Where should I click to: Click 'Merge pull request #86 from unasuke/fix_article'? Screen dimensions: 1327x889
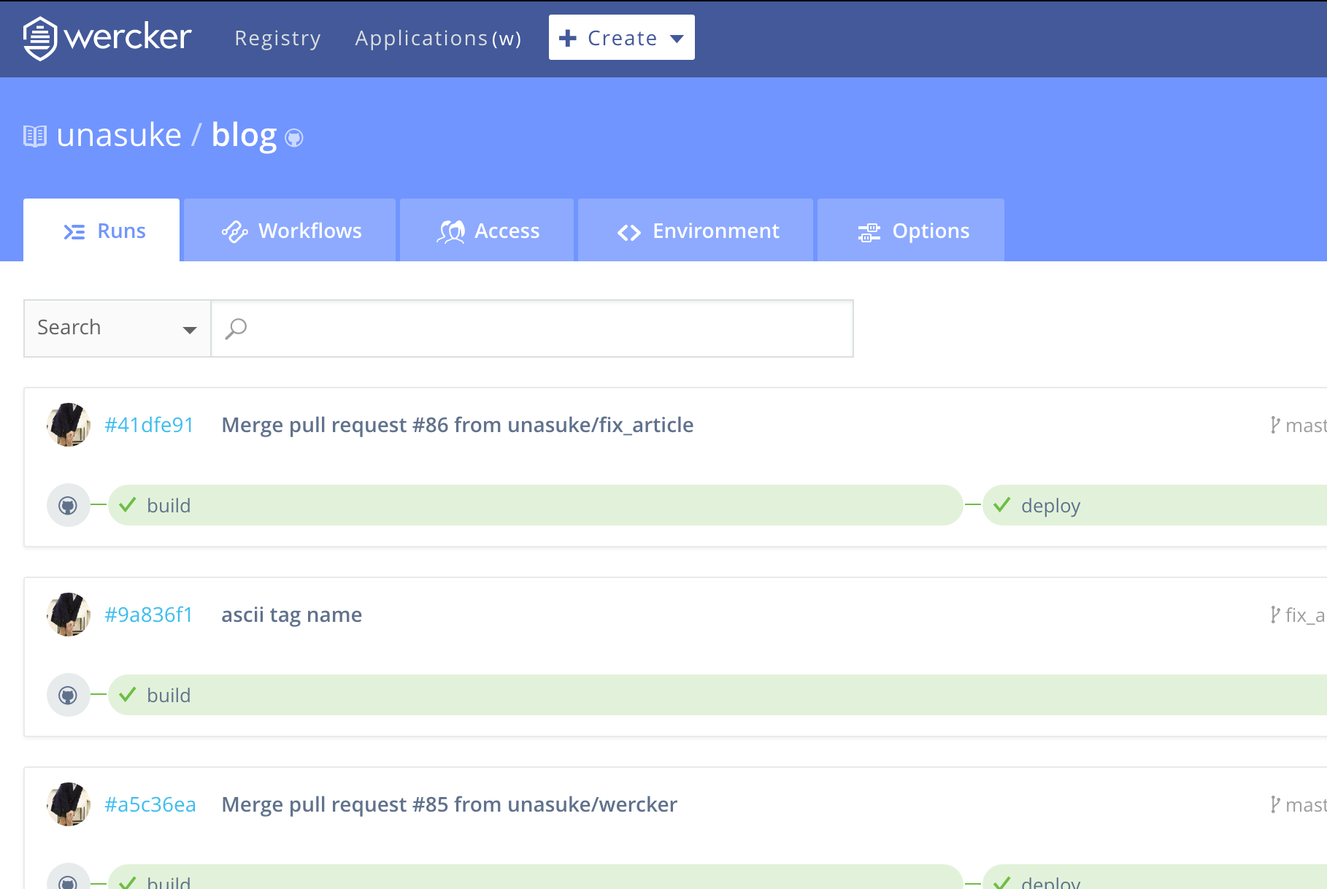(458, 425)
